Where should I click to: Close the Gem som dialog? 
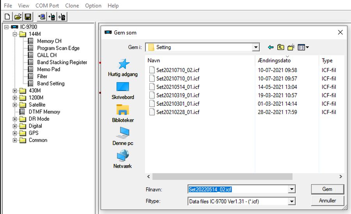coord(340,32)
